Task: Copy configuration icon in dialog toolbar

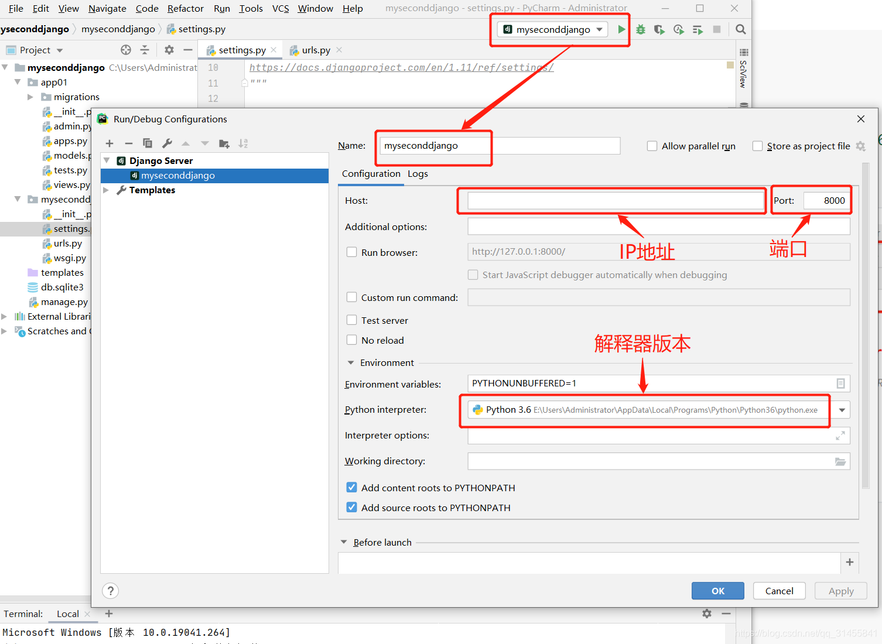Action: pos(148,143)
